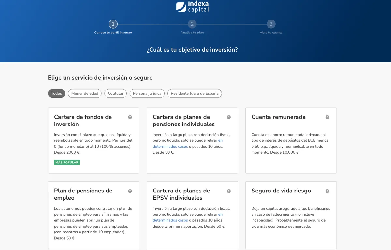Viewport: 391px width, 250px height.
Task: Toggle the Cotitular filter
Action: [116, 93]
